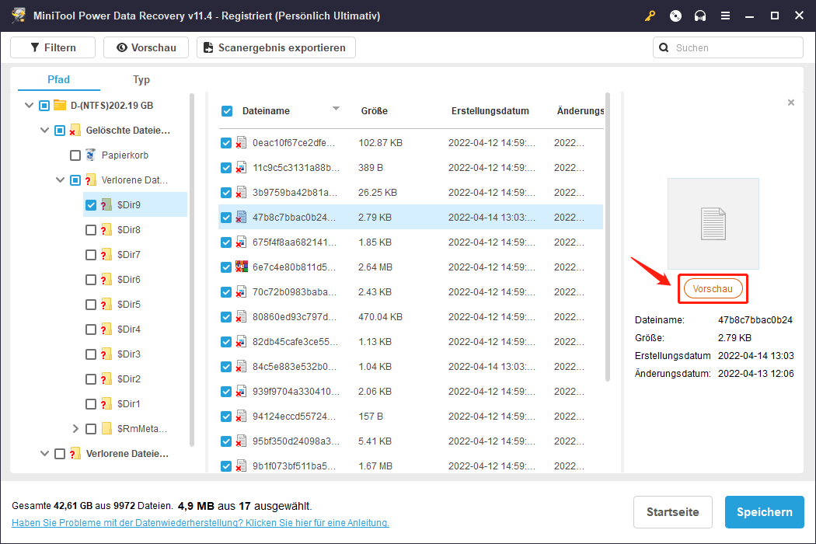Viewport: 816px width, 544px height.
Task: Enable the Papierkorb checkbox
Action: tap(75, 155)
